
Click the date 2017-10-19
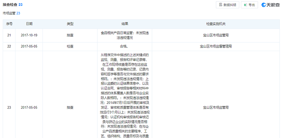point(29,35)
